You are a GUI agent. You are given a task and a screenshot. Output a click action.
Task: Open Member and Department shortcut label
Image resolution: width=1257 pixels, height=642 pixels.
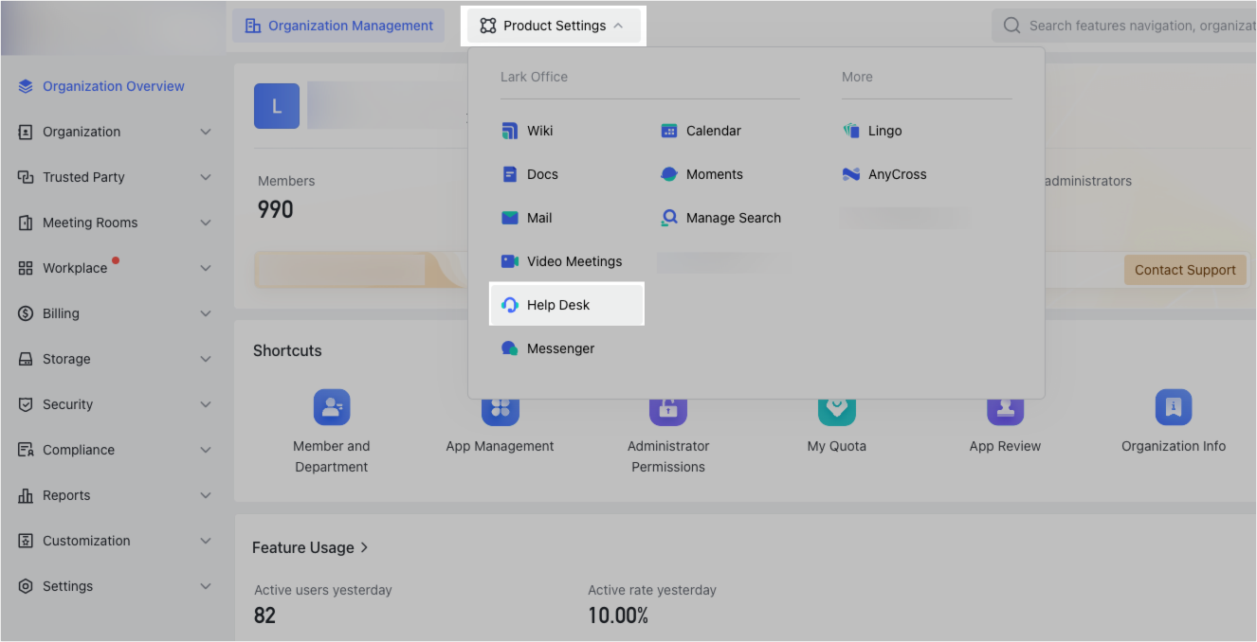pyautogui.click(x=332, y=456)
